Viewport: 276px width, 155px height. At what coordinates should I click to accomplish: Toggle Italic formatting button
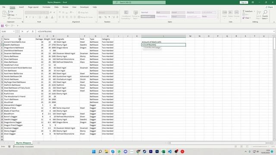coord(30,17)
